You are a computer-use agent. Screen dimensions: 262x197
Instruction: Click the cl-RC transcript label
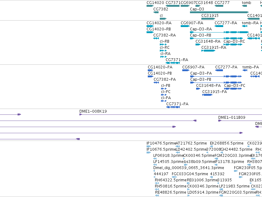165,48
